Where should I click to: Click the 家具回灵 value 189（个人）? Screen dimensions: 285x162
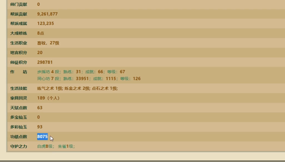[x=48, y=98]
